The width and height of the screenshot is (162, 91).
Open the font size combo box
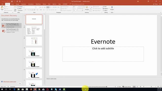tap(37, 7)
